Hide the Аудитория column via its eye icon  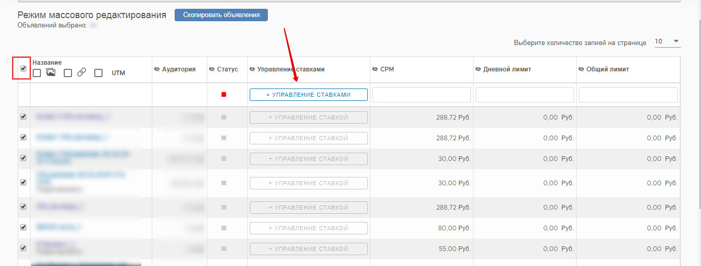[157, 69]
